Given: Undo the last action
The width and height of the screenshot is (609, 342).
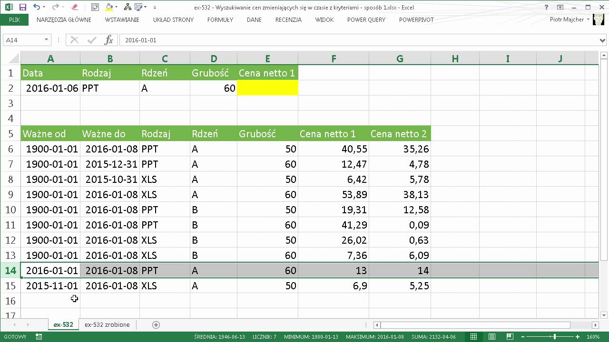Looking at the screenshot, I should (x=37, y=7).
